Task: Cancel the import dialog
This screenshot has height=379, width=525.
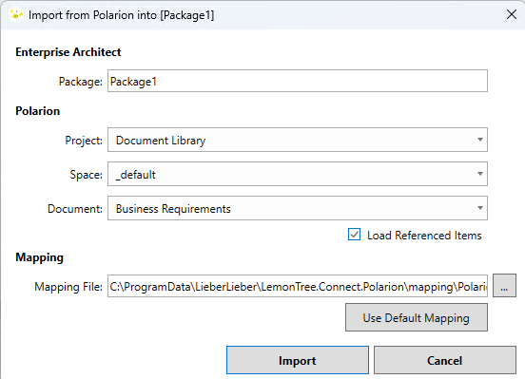Action: click(445, 360)
